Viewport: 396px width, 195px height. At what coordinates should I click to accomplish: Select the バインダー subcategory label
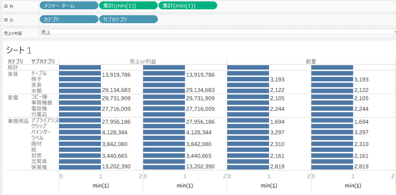pyautogui.click(x=41, y=132)
